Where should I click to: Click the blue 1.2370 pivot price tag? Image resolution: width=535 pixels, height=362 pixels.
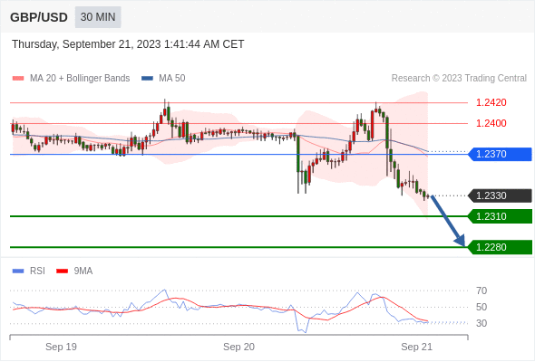500,154
